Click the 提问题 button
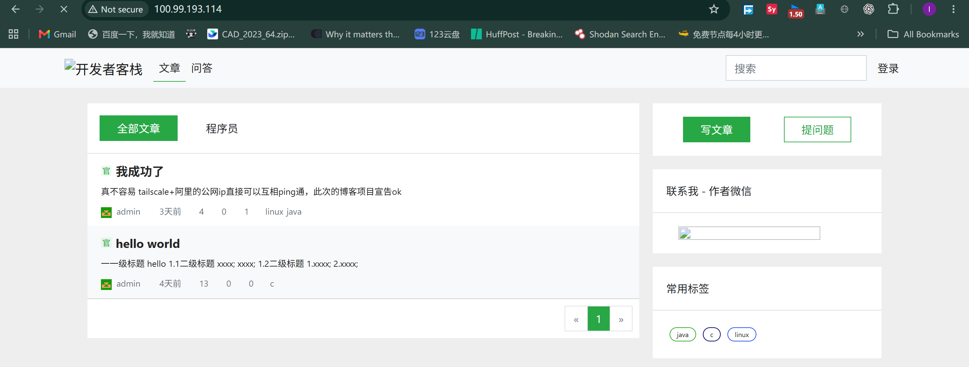The height and width of the screenshot is (367, 969). click(817, 130)
